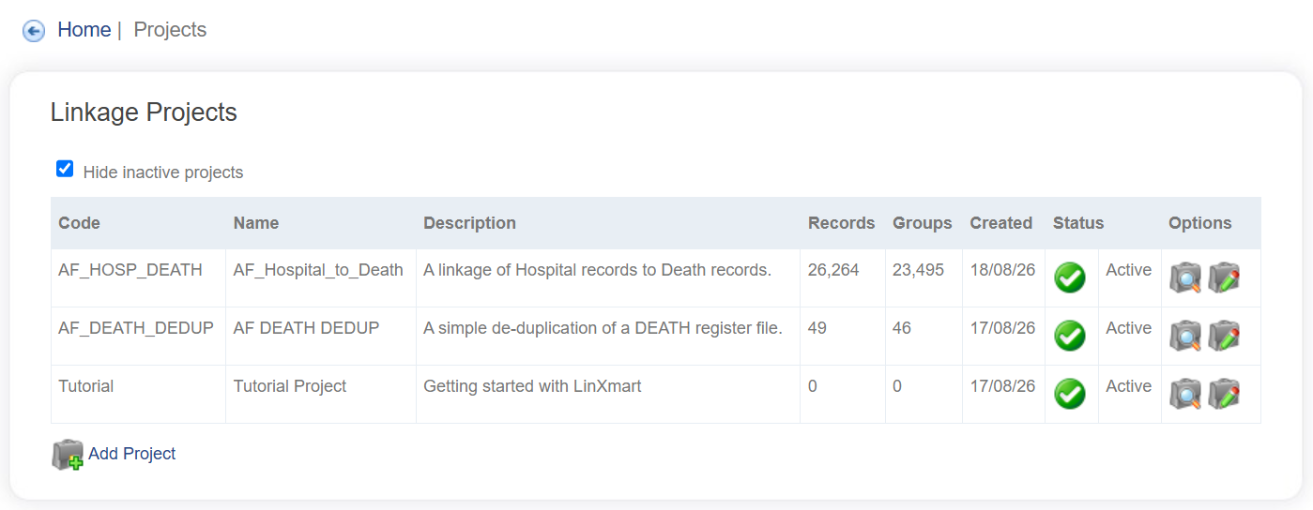View the Tutorial project via magnifier icon

pos(1185,394)
